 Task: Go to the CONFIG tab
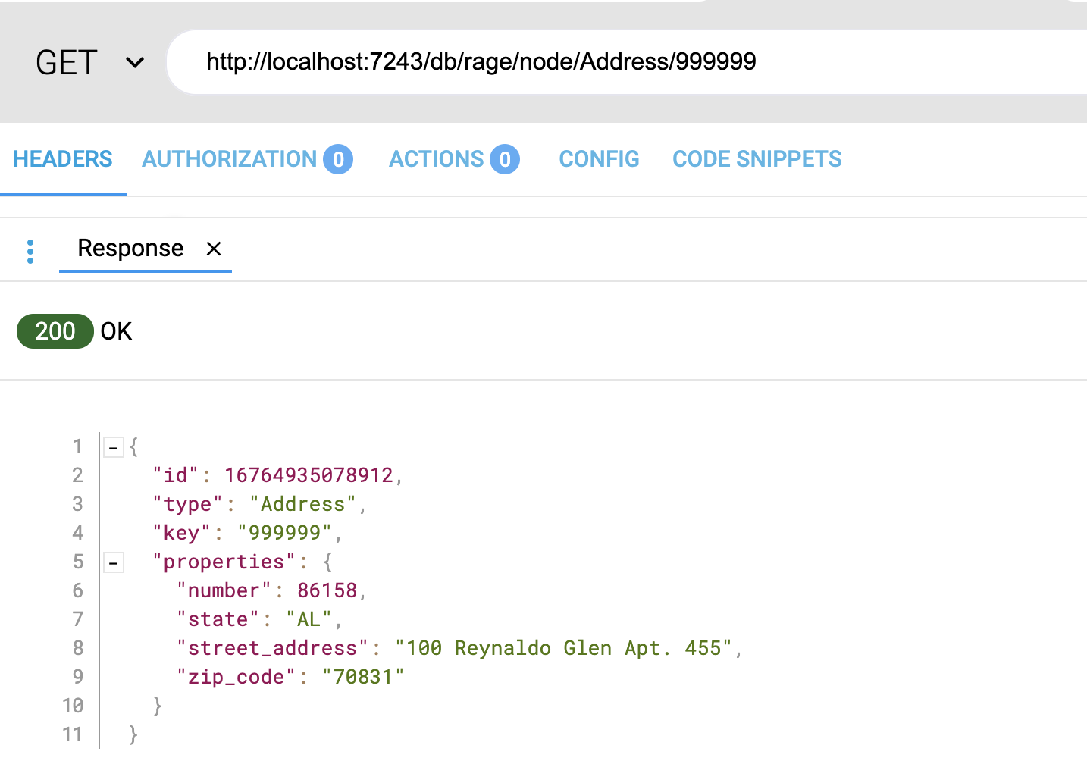[599, 159]
